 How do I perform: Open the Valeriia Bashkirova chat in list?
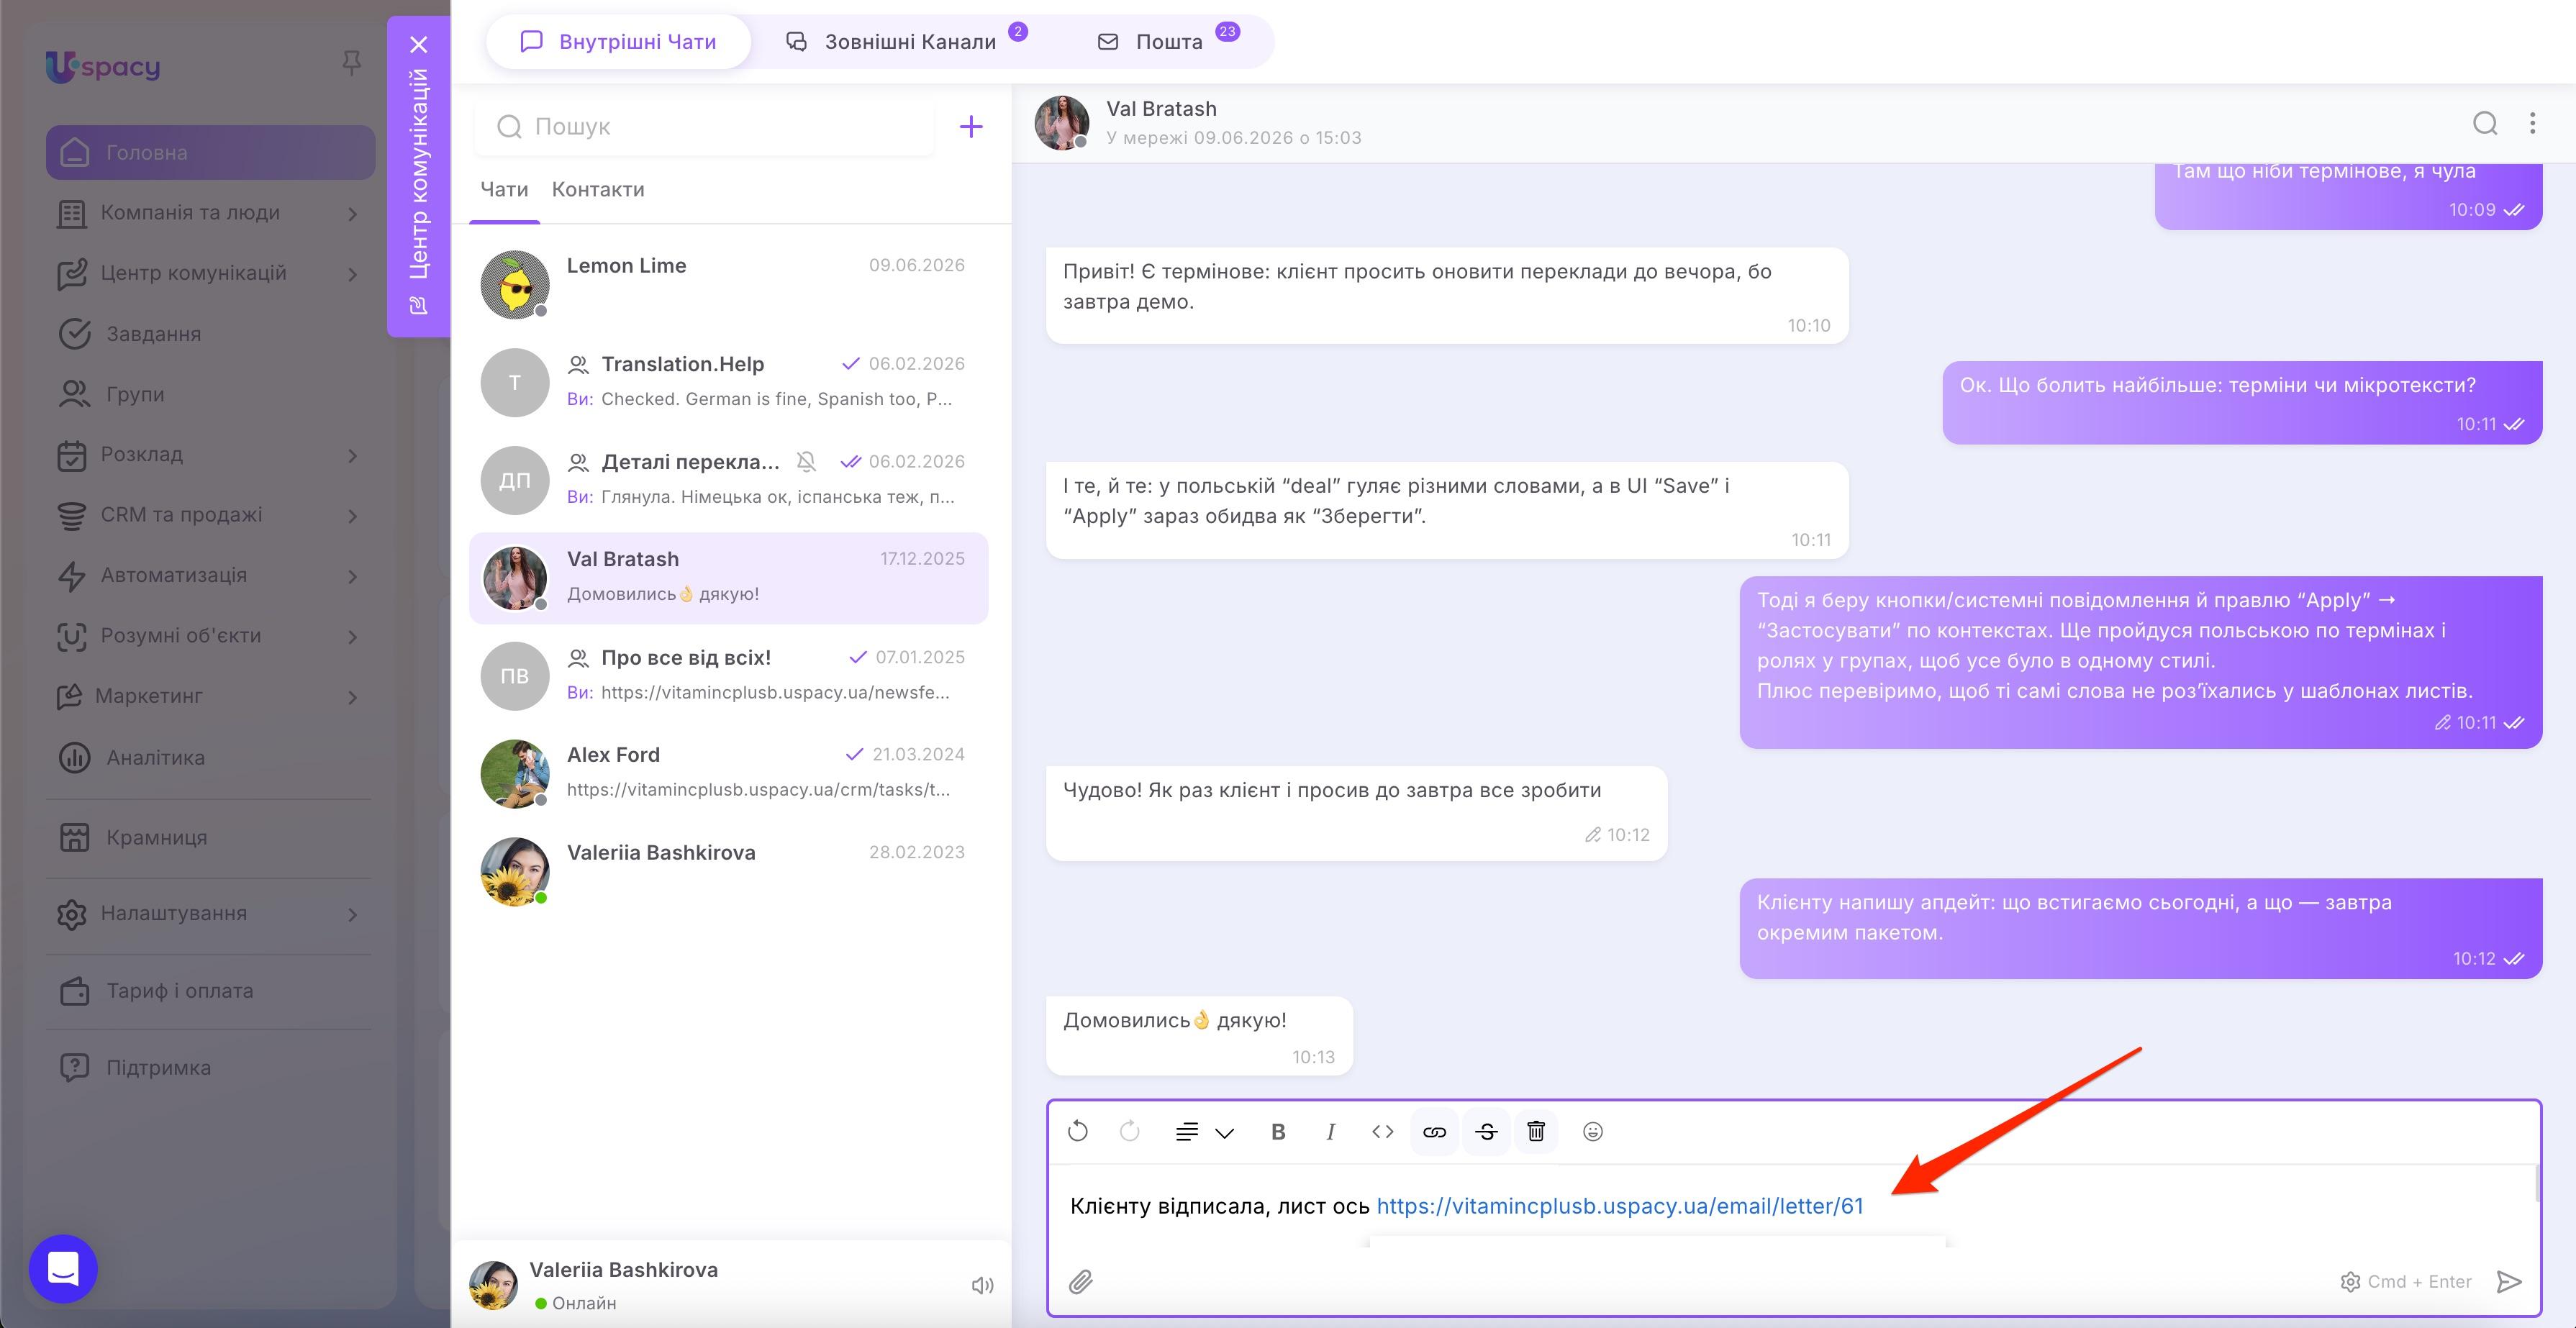click(x=728, y=871)
